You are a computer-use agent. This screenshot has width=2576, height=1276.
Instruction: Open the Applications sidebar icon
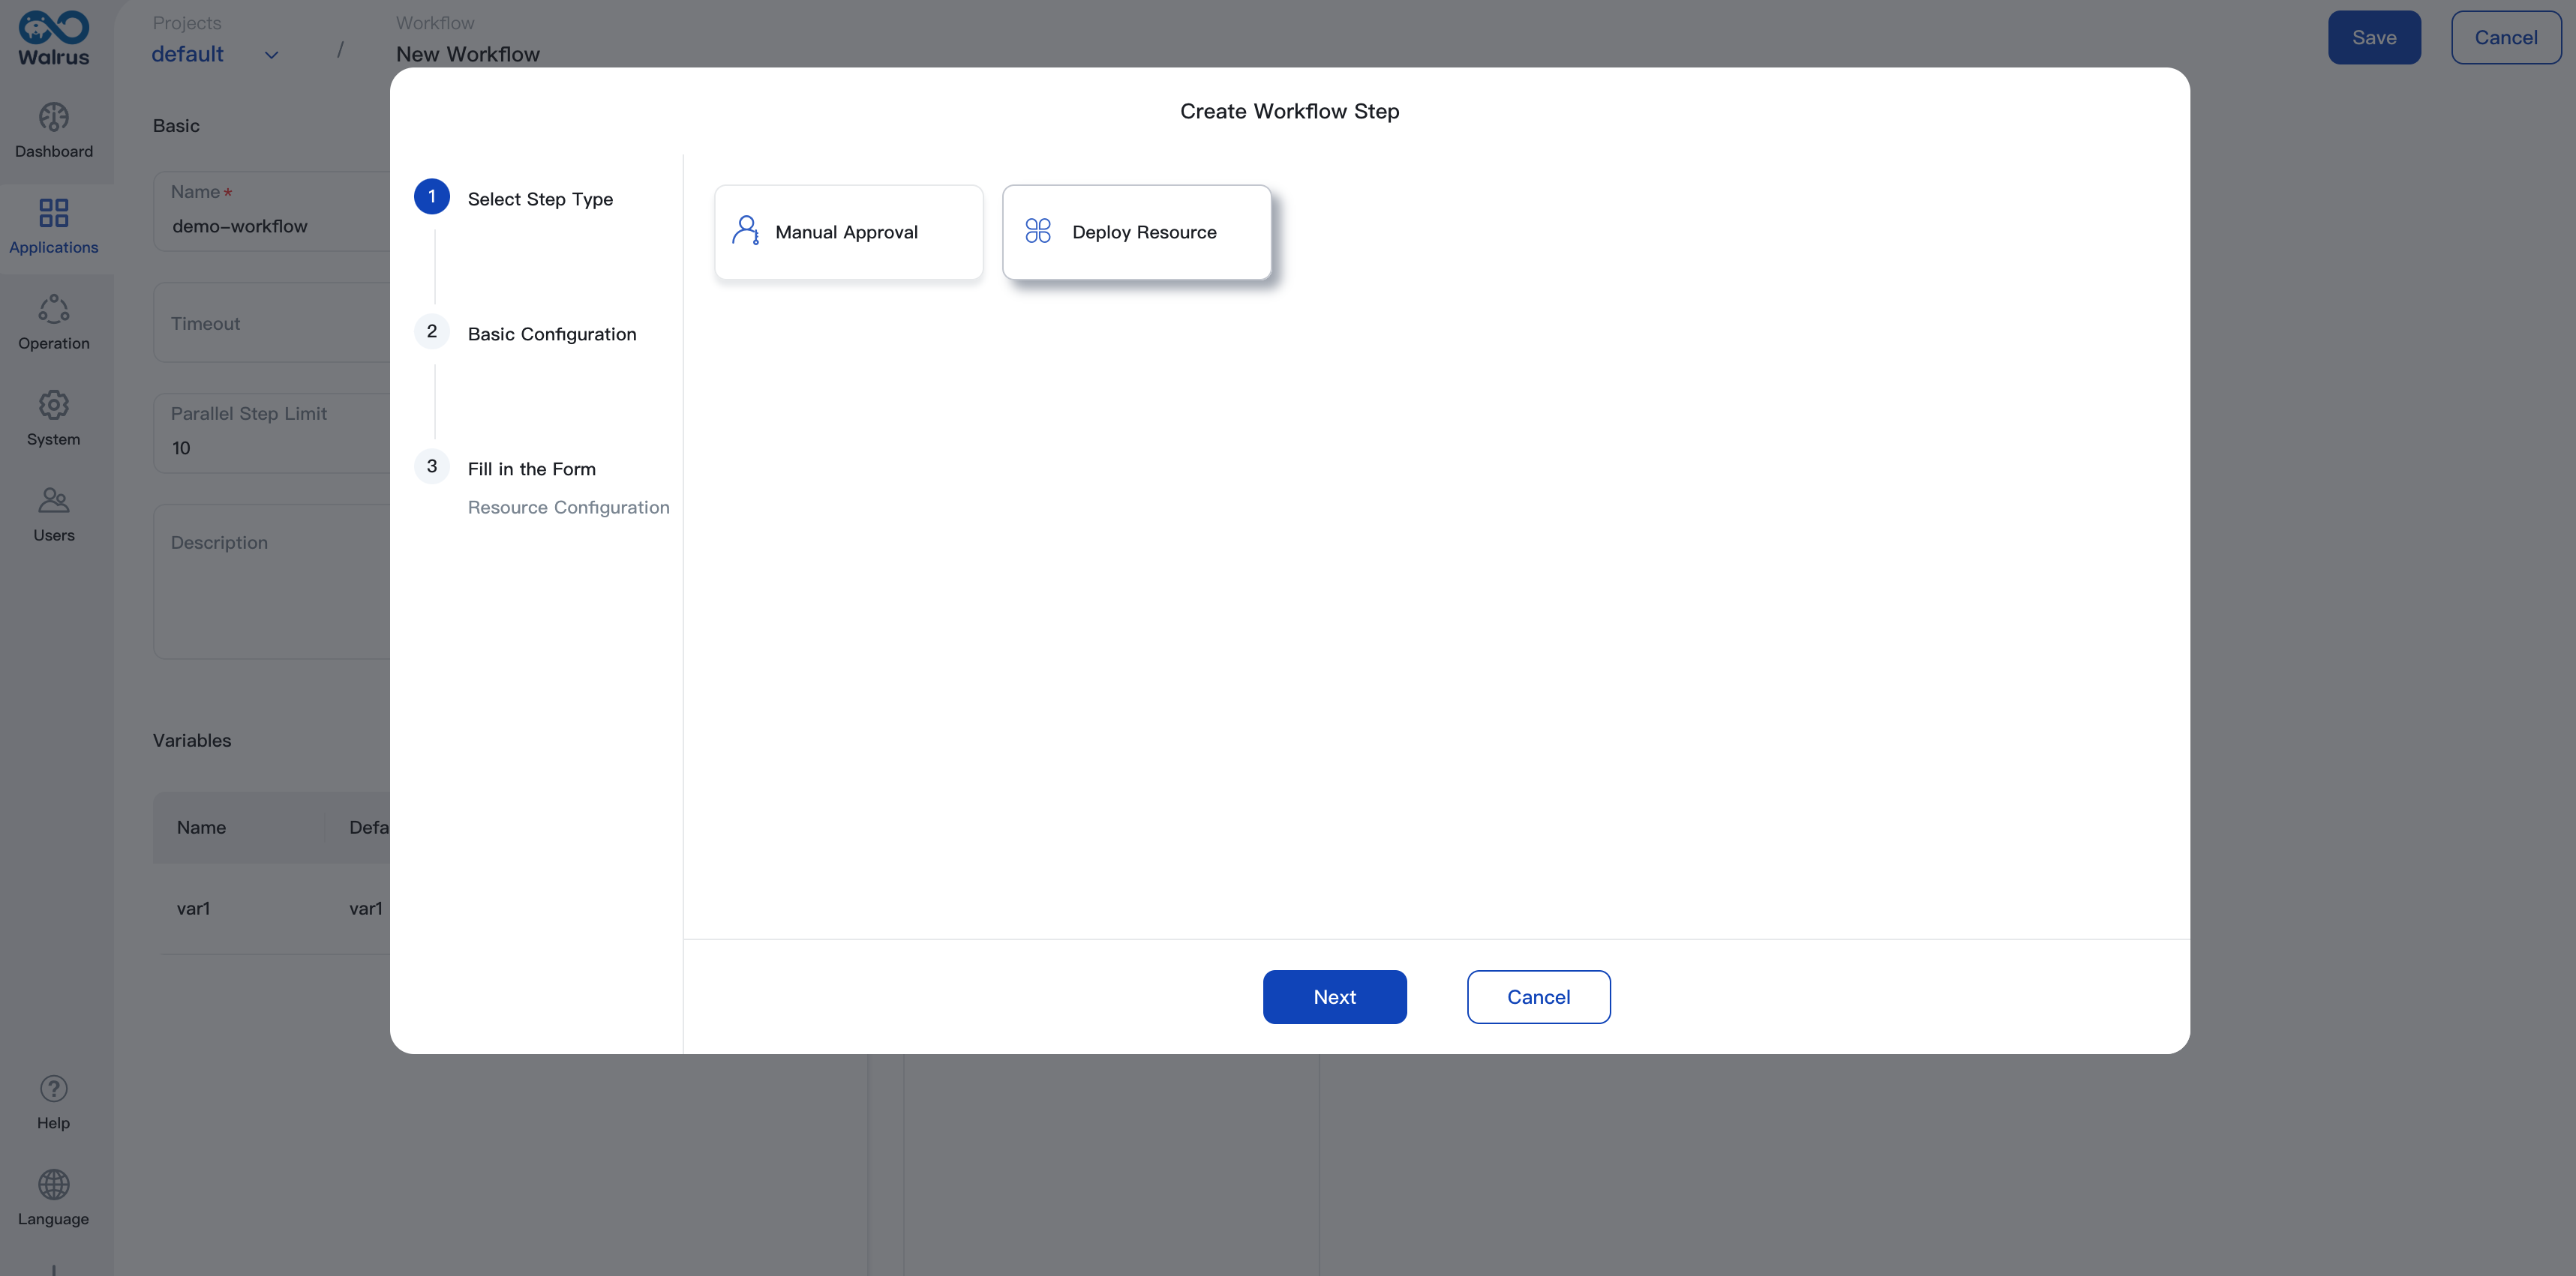coord(54,213)
